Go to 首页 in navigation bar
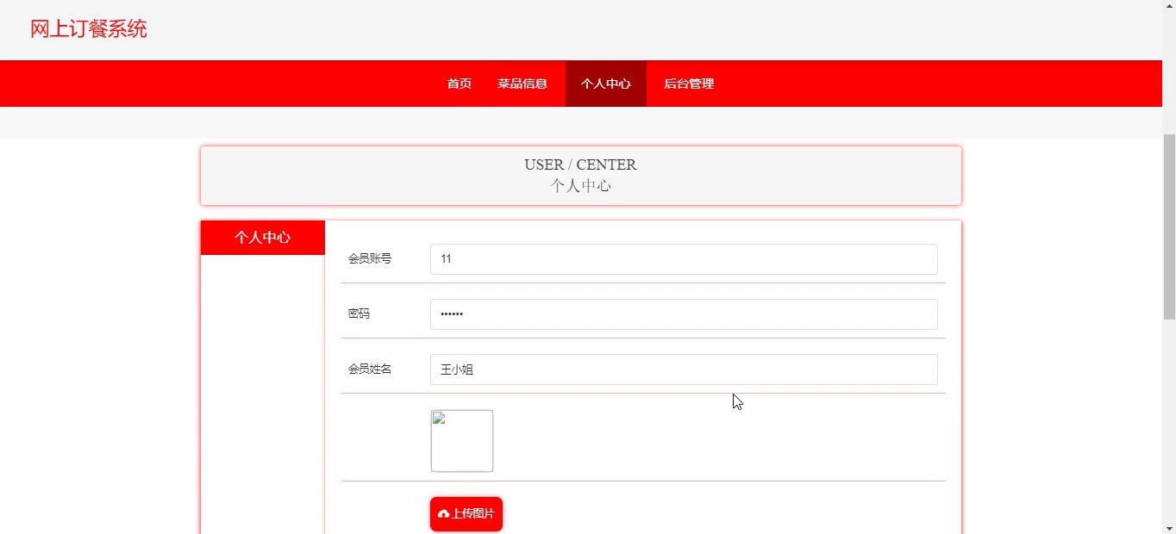 (x=460, y=84)
